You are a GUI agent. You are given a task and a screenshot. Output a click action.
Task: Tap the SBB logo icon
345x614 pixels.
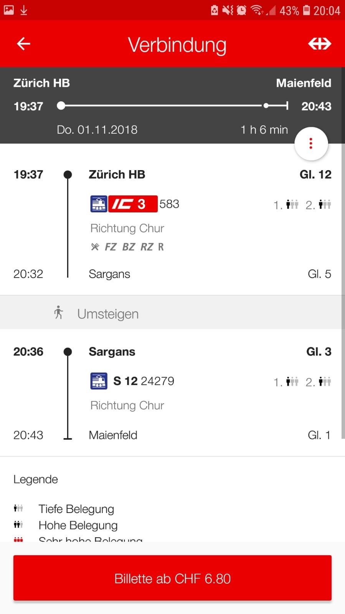tap(319, 44)
